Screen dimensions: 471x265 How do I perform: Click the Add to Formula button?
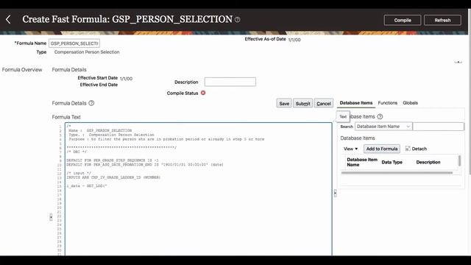click(382, 149)
